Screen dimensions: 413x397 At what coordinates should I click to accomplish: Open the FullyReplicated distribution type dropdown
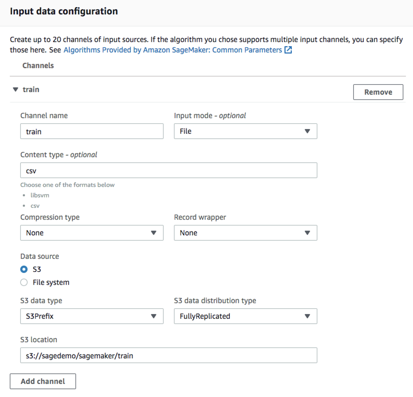[x=245, y=316]
